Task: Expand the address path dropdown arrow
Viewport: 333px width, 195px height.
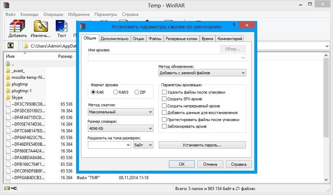Action: tap(327, 46)
